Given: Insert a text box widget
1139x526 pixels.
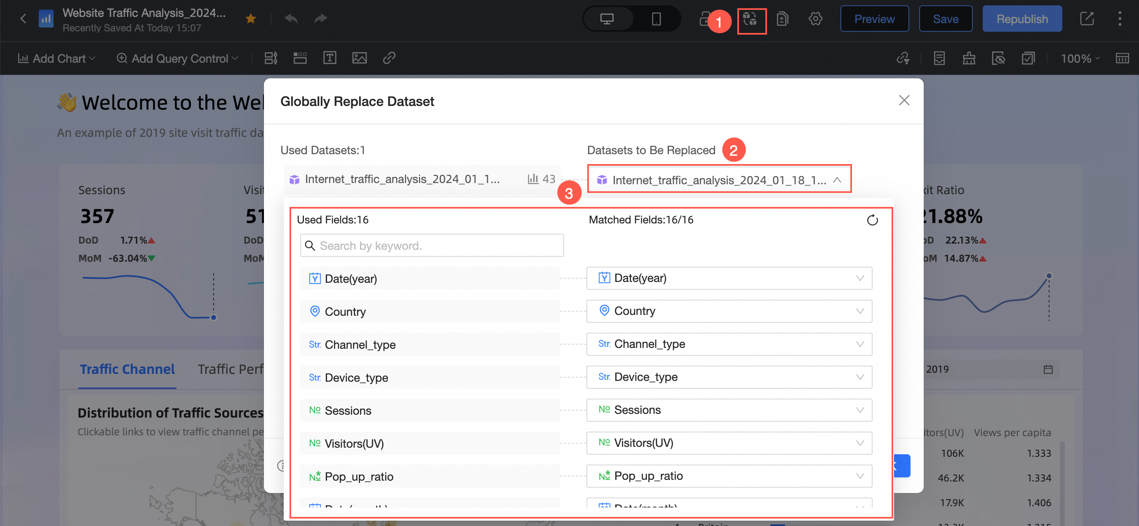Looking at the screenshot, I should 329,58.
